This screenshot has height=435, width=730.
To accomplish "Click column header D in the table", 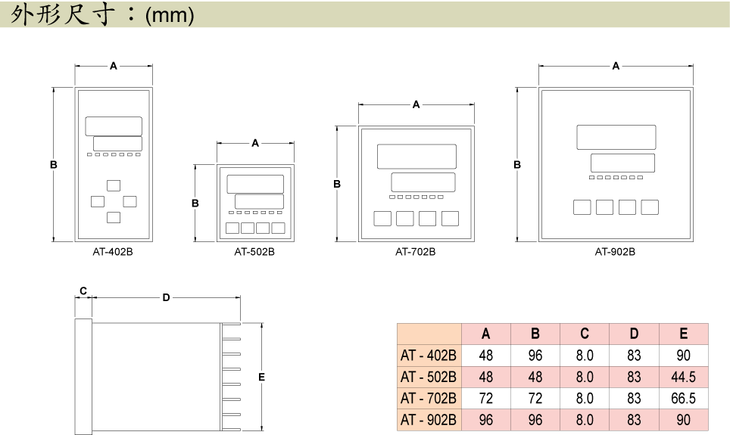I will click(634, 334).
